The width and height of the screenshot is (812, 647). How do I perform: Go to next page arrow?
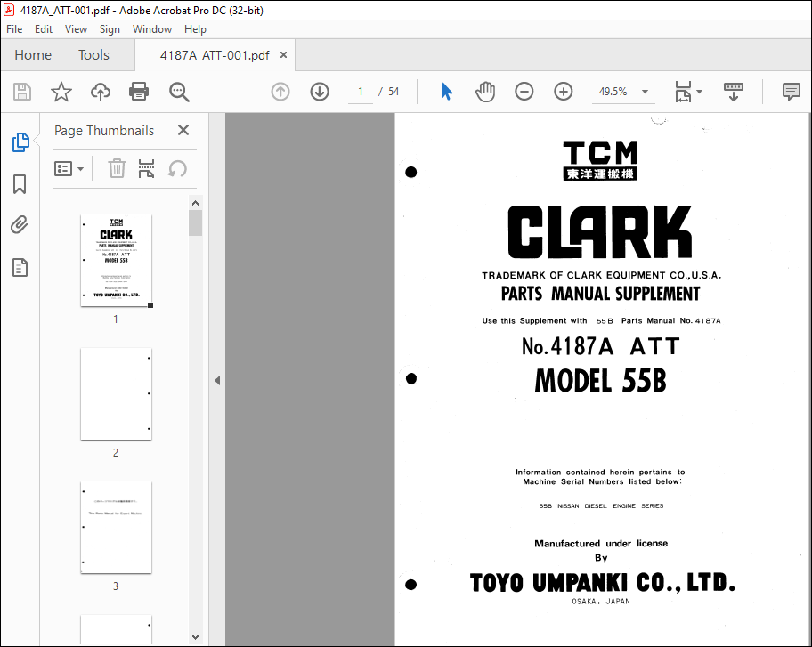click(x=320, y=92)
